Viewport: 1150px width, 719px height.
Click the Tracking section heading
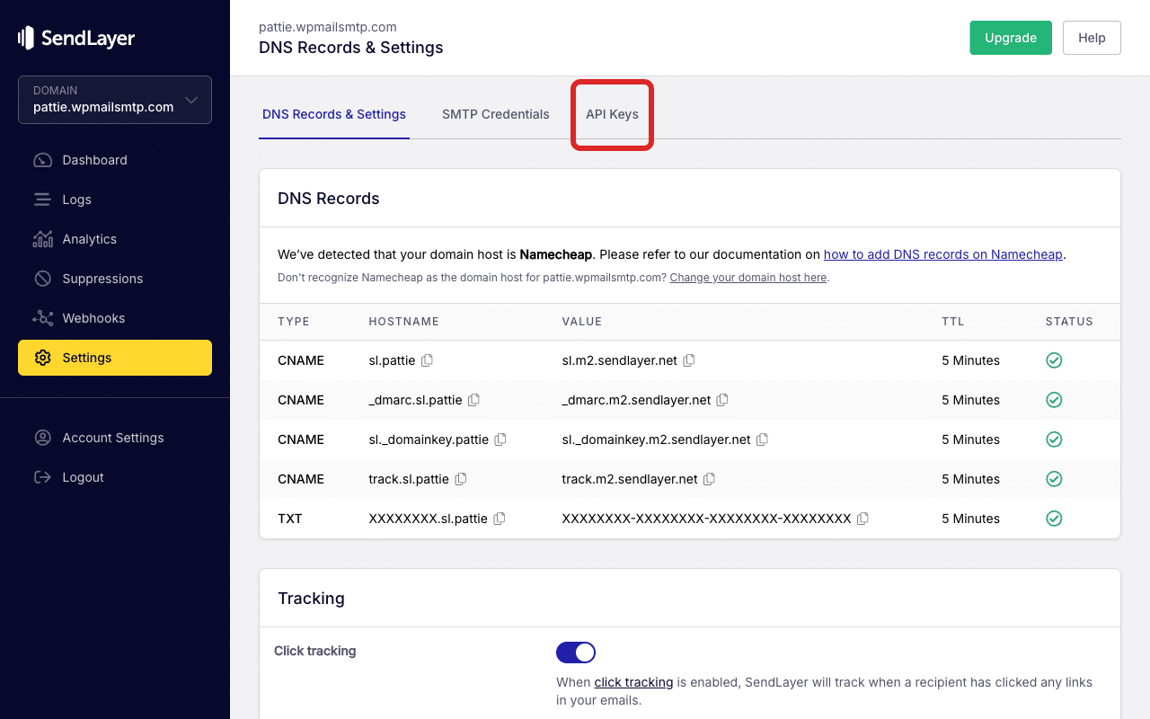coord(311,599)
